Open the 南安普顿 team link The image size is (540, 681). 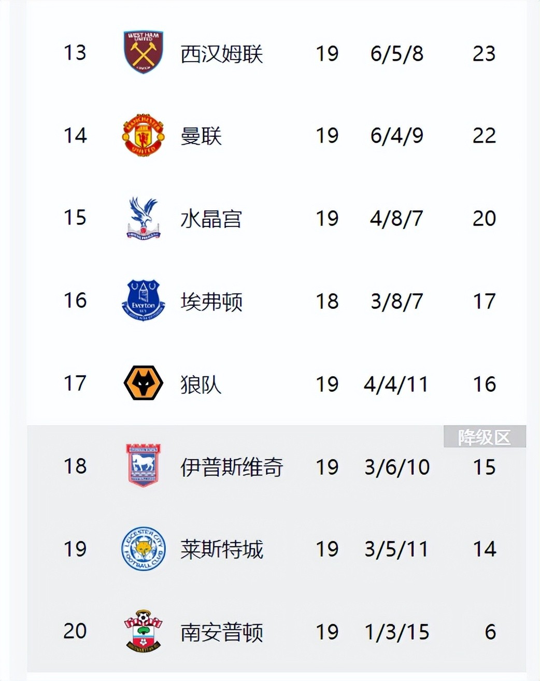pyautogui.click(x=222, y=632)
